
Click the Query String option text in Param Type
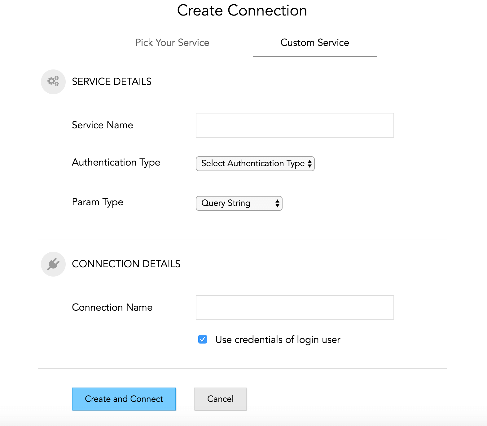pyautogui.click(x=226, y=203)
